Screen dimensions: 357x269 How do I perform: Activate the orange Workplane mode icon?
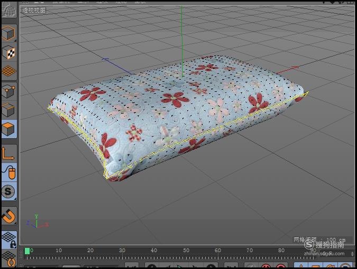pos(9,71)
